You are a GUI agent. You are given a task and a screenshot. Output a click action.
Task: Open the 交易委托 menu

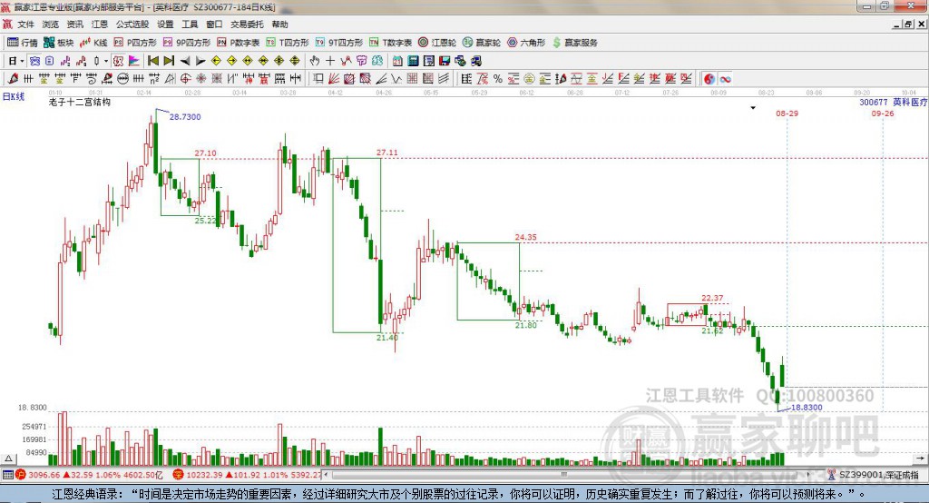click(x=247, y=25)
